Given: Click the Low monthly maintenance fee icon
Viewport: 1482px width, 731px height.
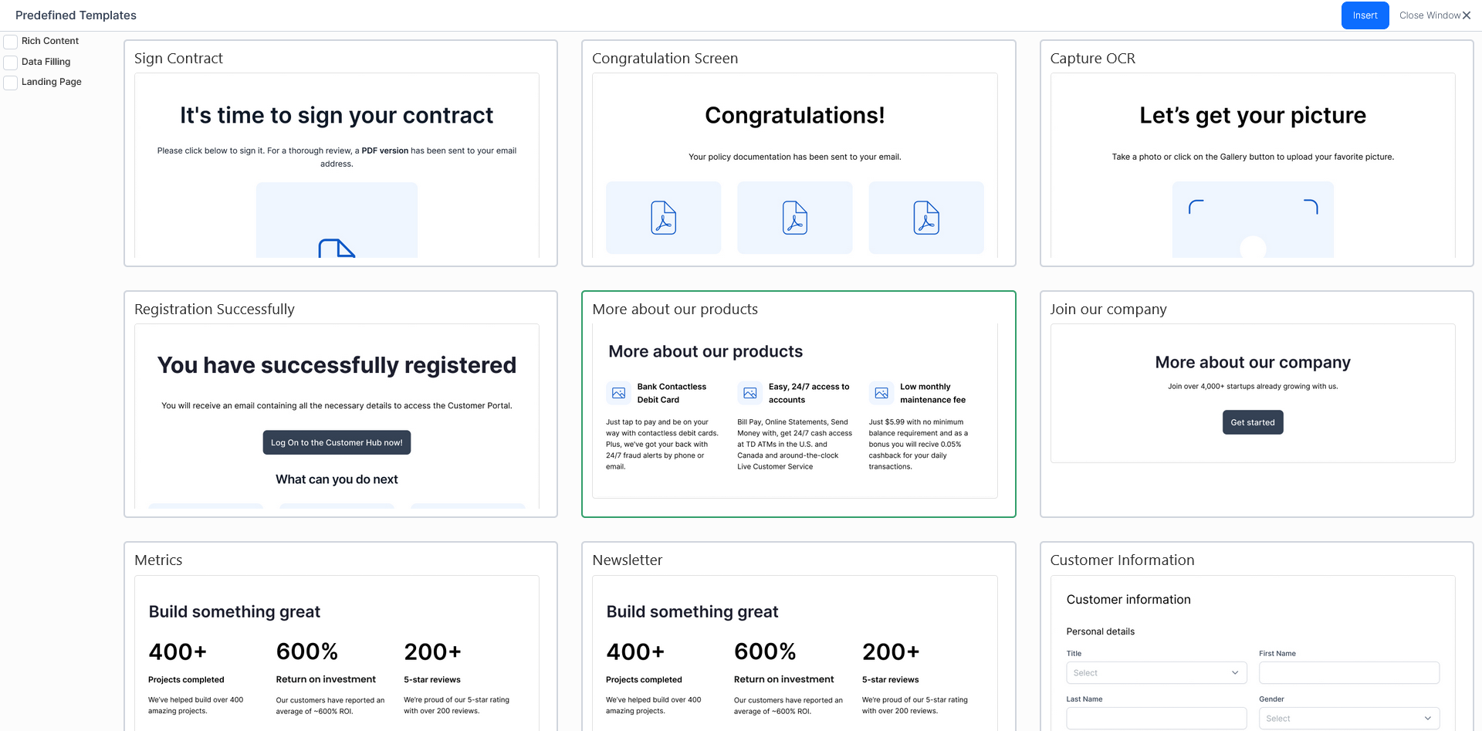Looking at the screenshot, I should (x=881, y=393).
